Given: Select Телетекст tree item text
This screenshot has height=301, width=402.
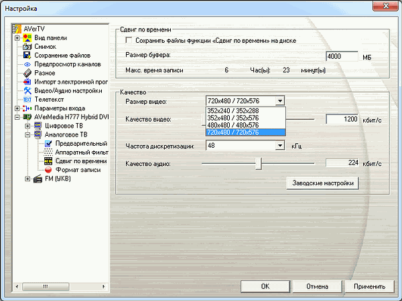Looking at the screenshot, I should [49, 100].
